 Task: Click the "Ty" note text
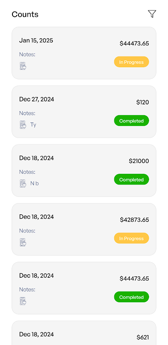34,125
